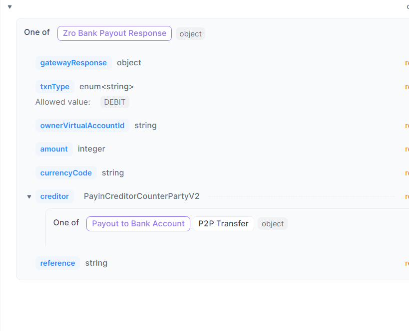
Task: Click the reference field name
Action: [x=57, y=263]
